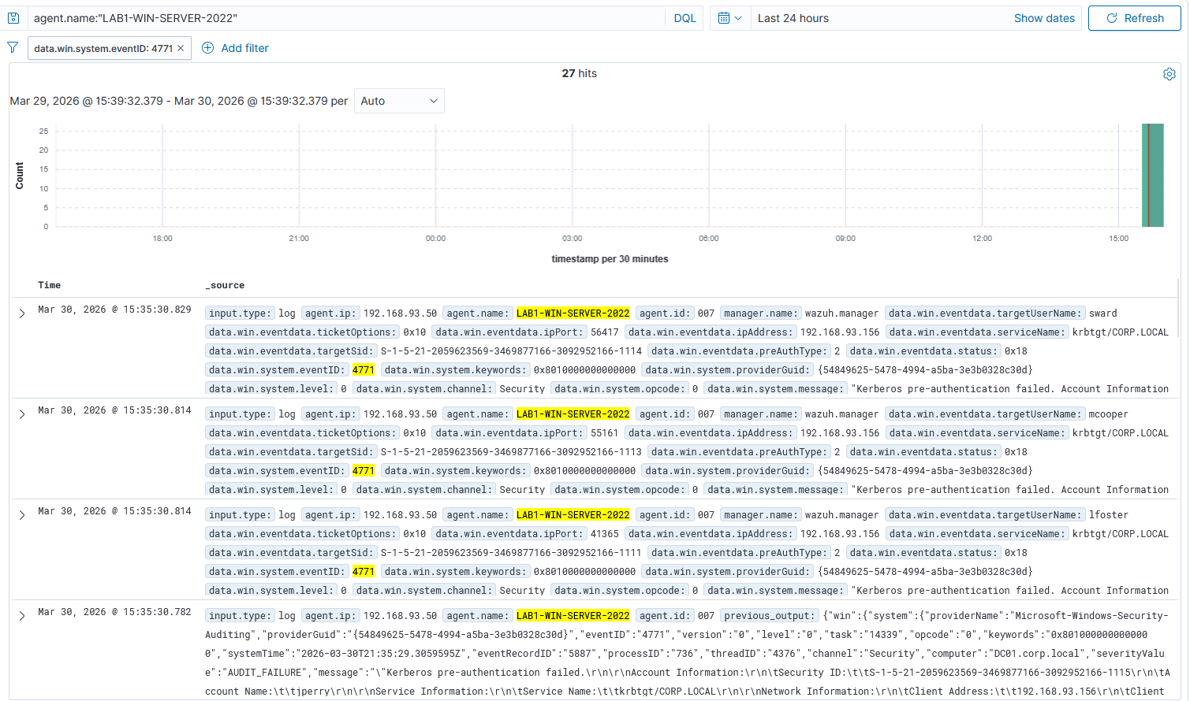The height and width of the screenshot is (701, 1190).
Task: Select targetUserName value mcooper
Action: click(x=1109, y=414)
